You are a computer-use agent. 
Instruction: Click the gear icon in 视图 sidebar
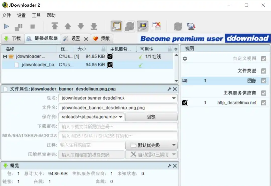[185, 59]
